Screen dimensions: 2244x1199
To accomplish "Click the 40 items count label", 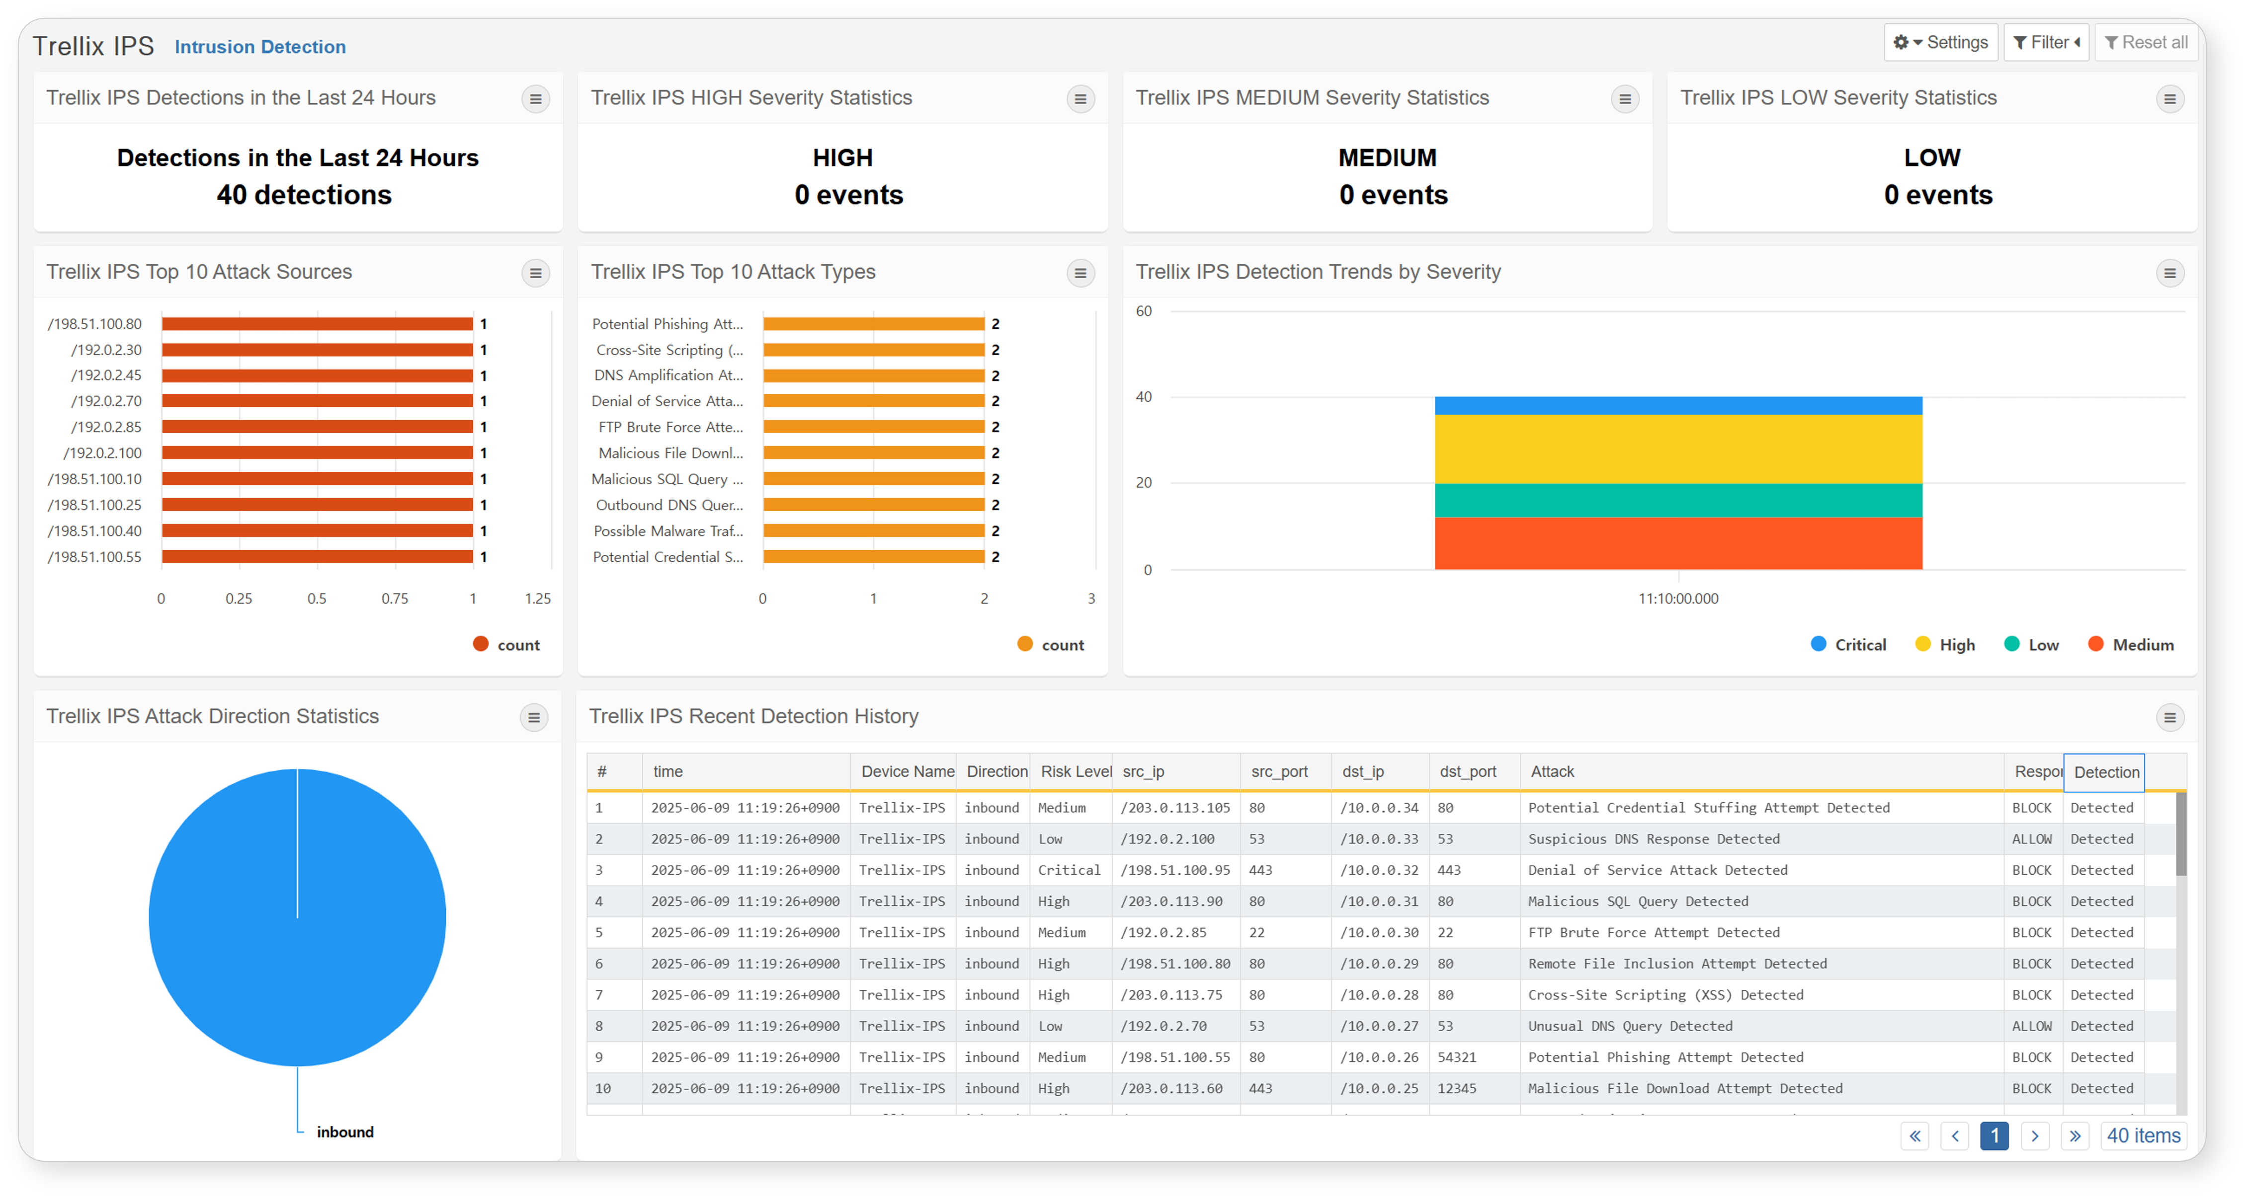I will pyautogui.click(x=2143, y=1135).
